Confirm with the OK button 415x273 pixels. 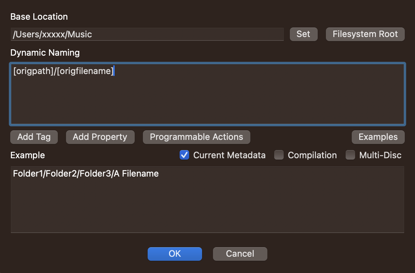tap(175, 254)
